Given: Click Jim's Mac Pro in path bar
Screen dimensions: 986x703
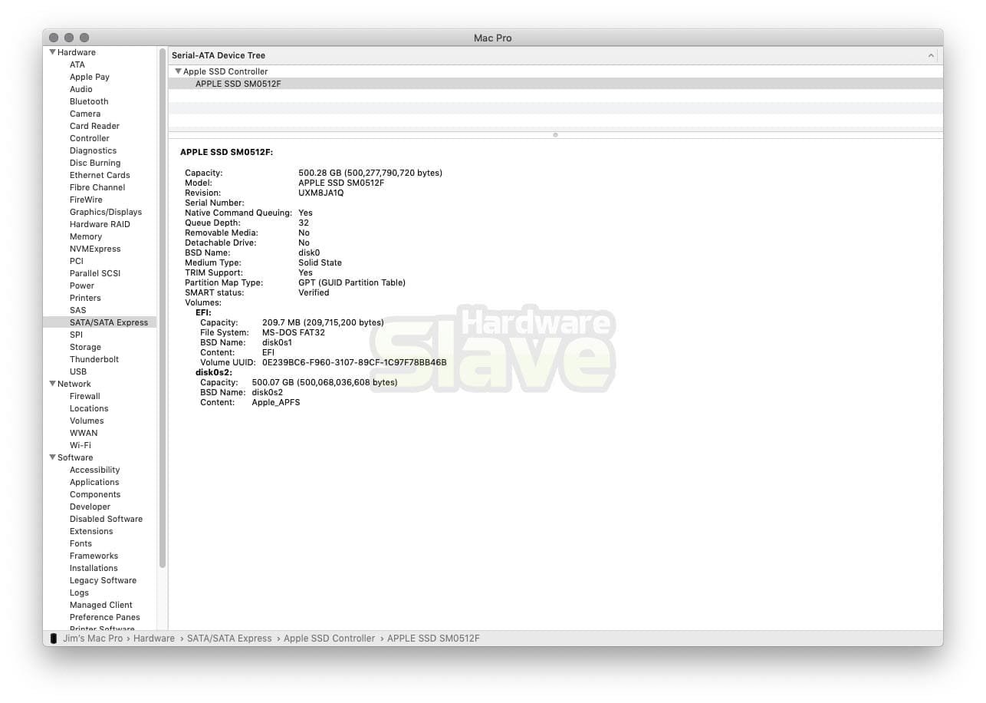Looking at the screenshot, I should [93, 639].
